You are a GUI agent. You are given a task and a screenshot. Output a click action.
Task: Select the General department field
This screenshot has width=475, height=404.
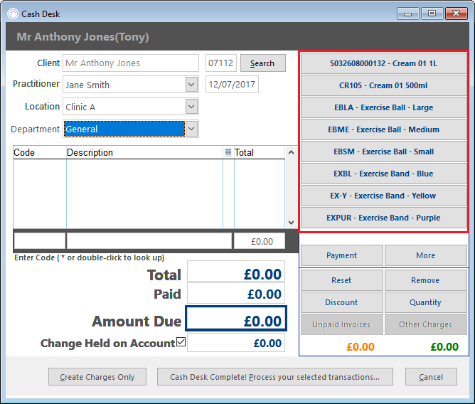pos(124,129)
